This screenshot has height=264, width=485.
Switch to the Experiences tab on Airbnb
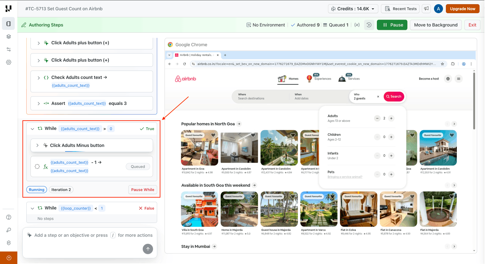[x=319, y=79]
